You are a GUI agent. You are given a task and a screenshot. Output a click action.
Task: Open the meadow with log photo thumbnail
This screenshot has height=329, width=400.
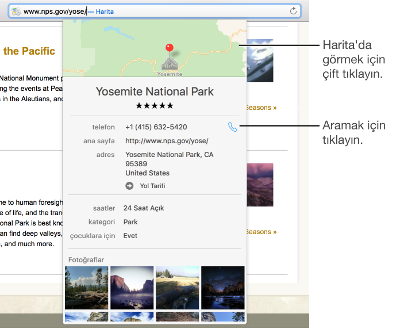[177, 288]
